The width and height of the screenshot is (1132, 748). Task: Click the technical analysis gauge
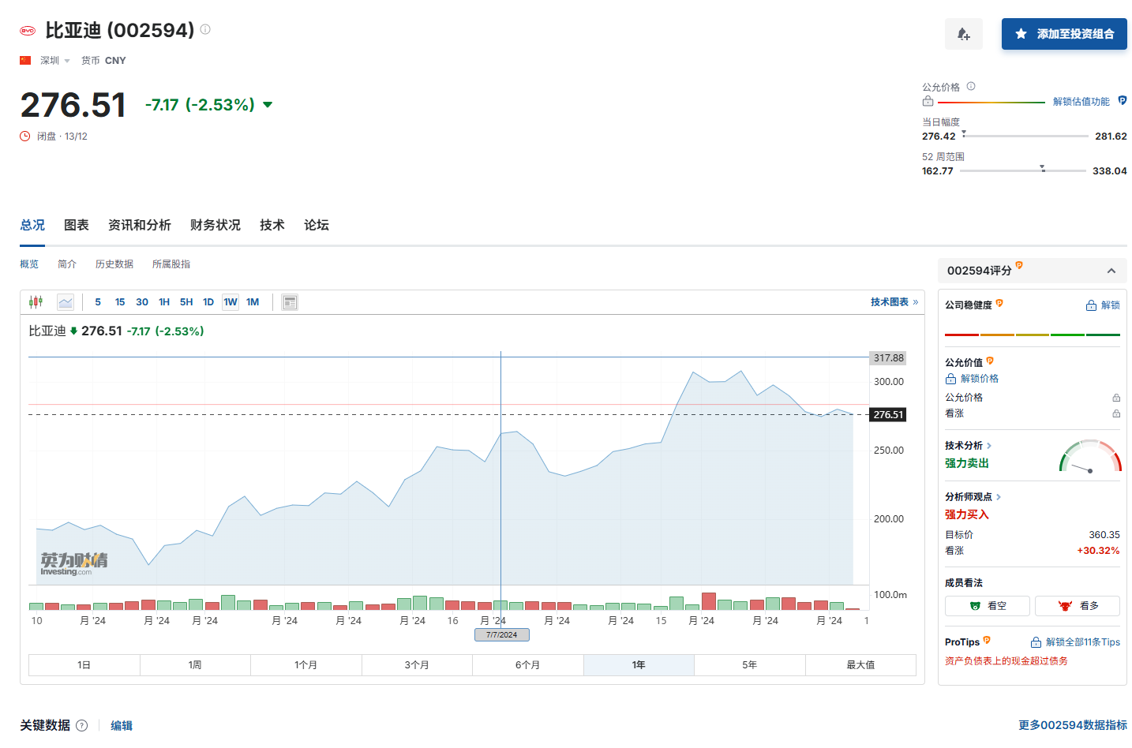(x=1090, y=456)
